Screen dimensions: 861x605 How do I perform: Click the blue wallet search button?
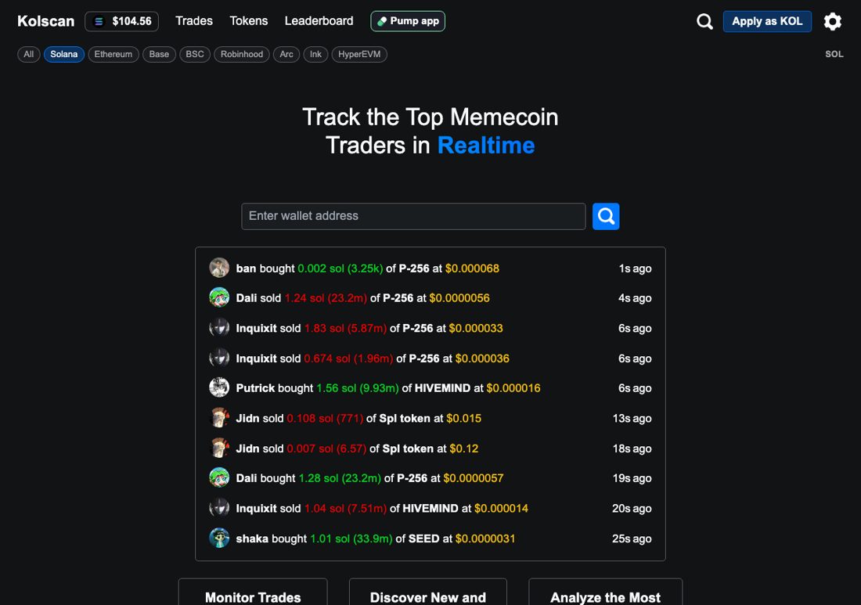coord(606,216)
